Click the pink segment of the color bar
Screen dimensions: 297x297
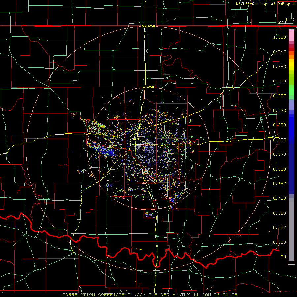point(291,35)
